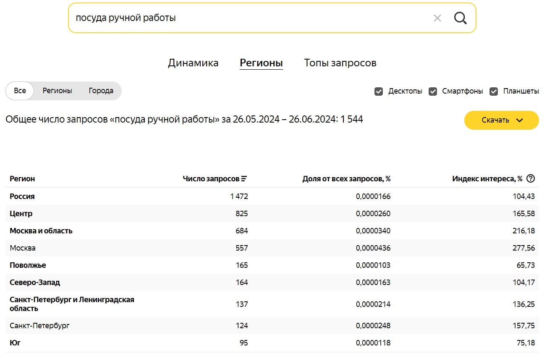Sort by Индекс интереса column header
The width and height of the screenshot is (547, 353).
click(487, 179)
